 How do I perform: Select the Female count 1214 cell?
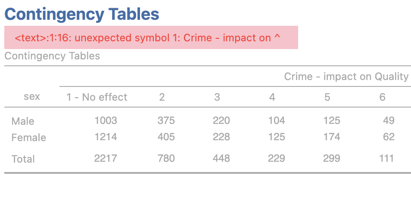106,137
